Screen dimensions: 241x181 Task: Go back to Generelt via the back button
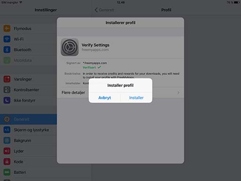(104, 10)
